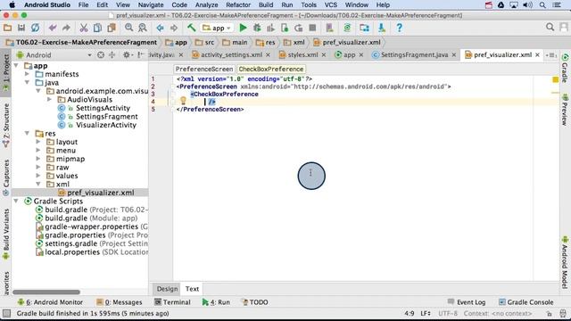Open the Analyze menu
The image size is (571, 321).
click(x=206, y=5)
